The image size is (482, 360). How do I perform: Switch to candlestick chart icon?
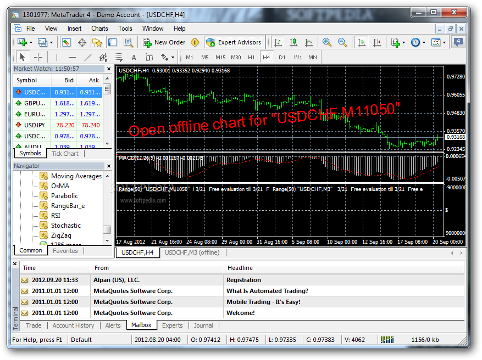(x=293, y=42)
